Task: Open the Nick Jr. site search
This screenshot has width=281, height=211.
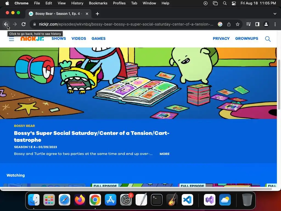Action: (268, 39)
